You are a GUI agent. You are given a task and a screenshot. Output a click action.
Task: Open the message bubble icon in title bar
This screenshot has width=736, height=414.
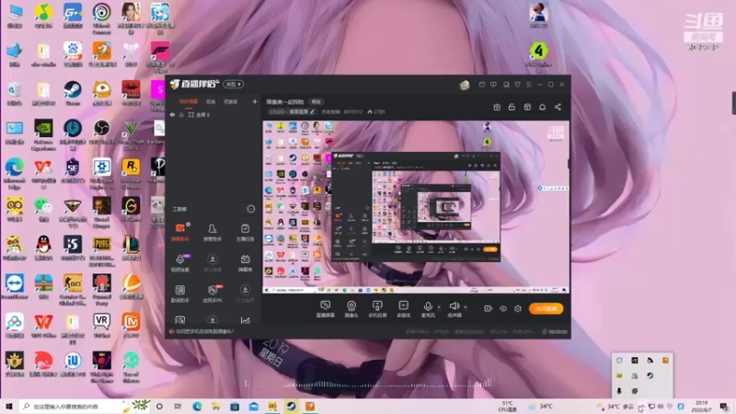pos(493,85)
